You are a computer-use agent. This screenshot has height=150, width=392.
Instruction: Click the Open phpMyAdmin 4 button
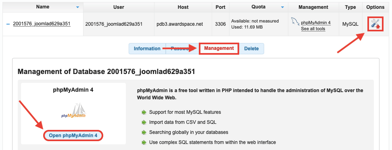pyautogui.click(x=73, y=136)
